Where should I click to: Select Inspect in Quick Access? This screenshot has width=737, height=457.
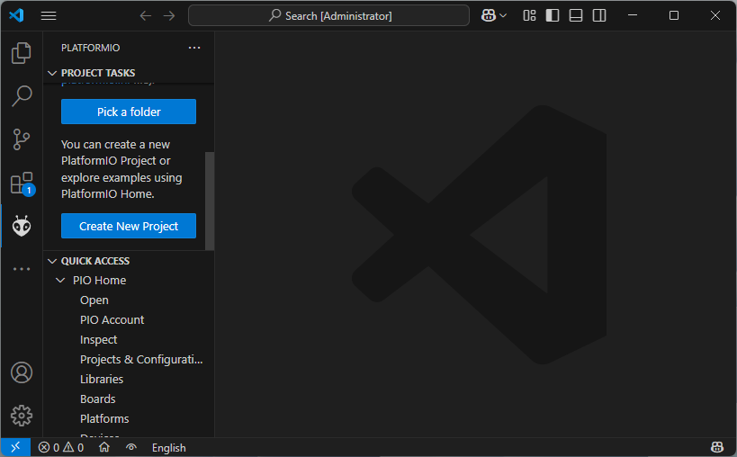(98, 339)
